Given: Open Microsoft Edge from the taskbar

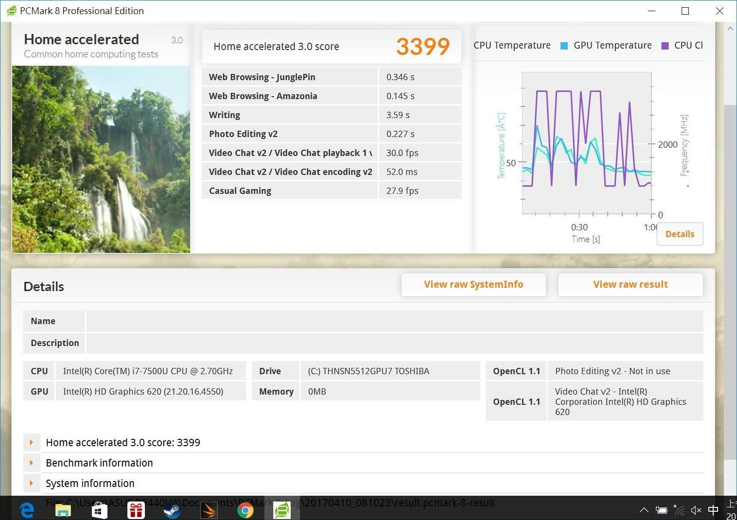Looking at the screenshot, I should click(27, 510).
